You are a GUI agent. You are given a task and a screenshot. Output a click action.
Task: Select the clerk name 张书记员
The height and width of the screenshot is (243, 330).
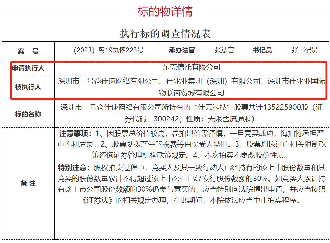(305, 50)
